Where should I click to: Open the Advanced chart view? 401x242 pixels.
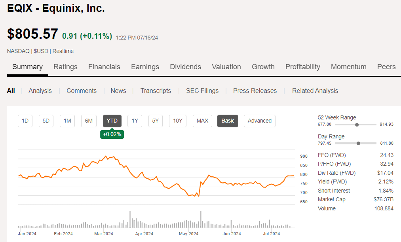(259, 121)
